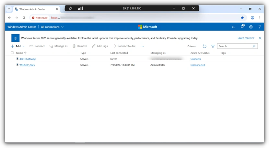Screen dimensions: 269x148
Task: Expand the Add dropdown
Action: (23, 46)
